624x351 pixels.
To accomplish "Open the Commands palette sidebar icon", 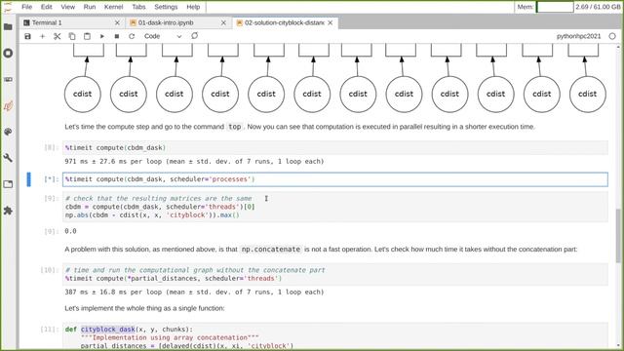I will click(8, 132).
